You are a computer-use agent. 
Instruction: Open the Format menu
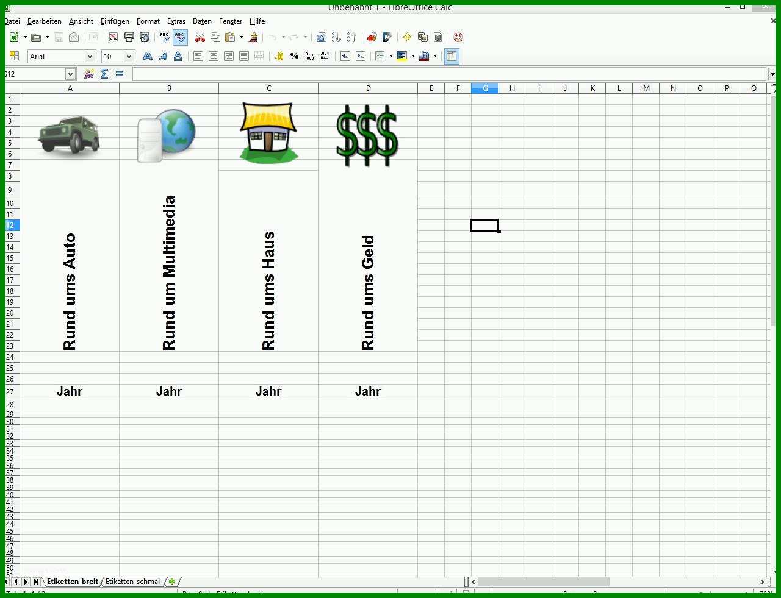[148, 21]
